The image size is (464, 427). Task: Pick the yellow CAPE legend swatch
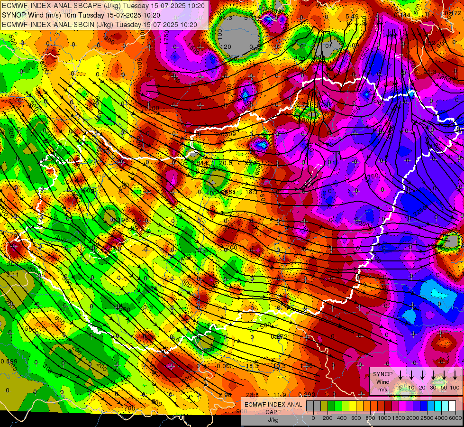point(353,406)
